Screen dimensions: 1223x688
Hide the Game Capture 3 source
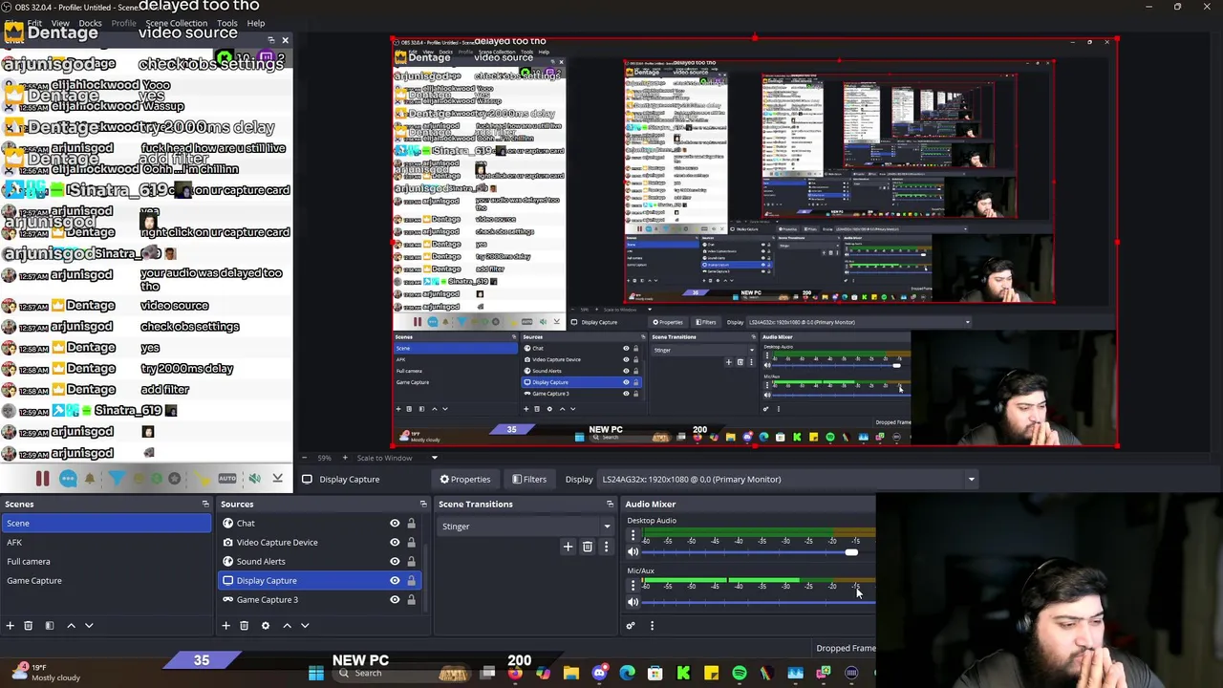395,600
